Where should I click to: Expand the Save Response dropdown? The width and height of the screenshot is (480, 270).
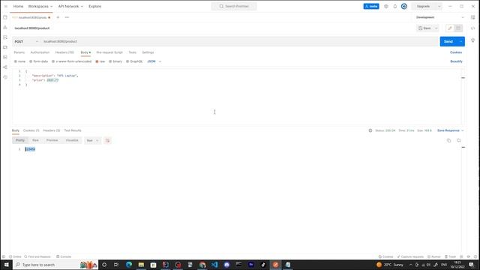pyautogui.click(x=450, y=130)
